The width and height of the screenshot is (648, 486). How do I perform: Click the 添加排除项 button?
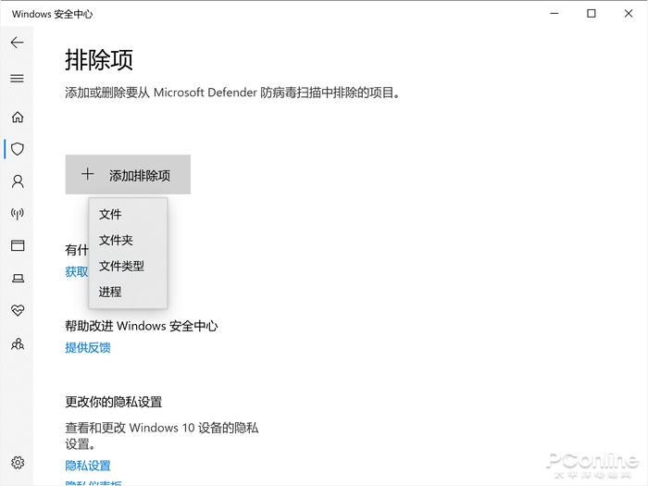(128, 175)
